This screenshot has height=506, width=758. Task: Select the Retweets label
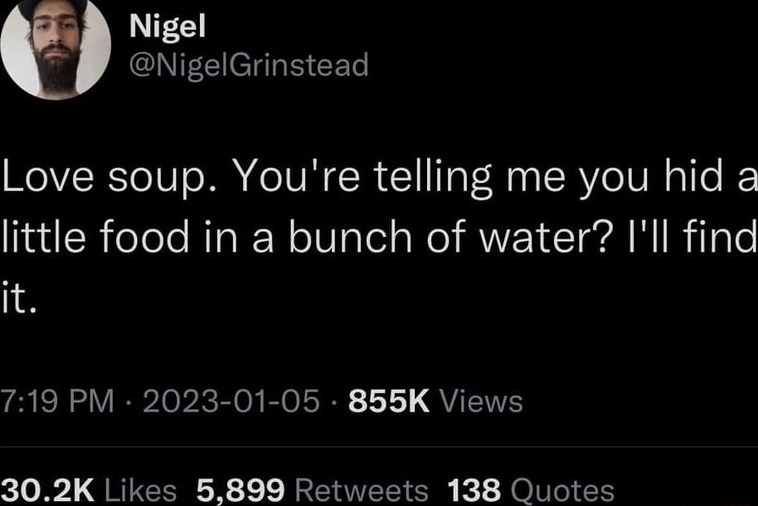(363, 489)
